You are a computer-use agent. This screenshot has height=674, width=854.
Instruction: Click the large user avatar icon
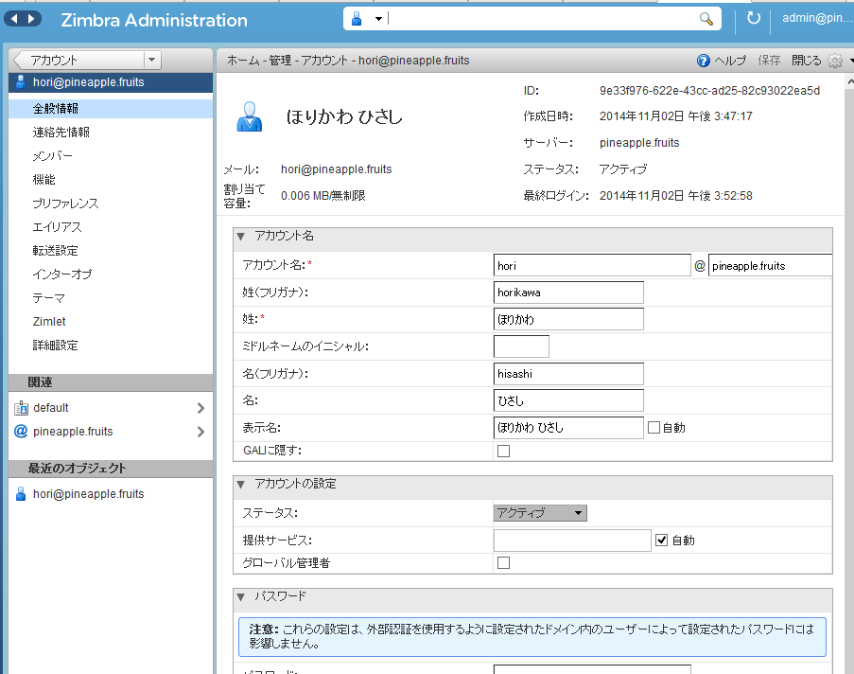pyautogui.click(x=250, y=116)
